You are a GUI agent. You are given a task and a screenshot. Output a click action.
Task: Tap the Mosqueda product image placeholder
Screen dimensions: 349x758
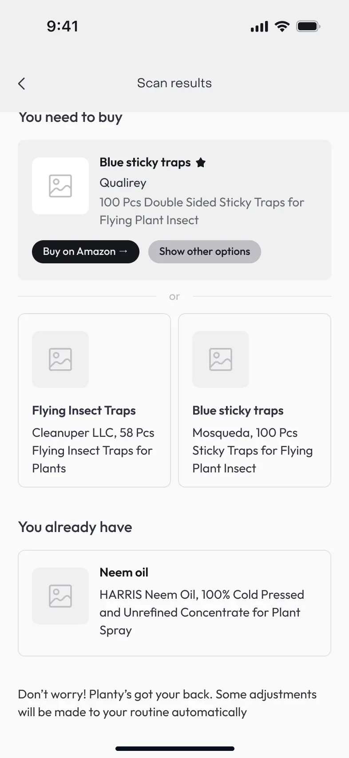(x=221, y=359)
